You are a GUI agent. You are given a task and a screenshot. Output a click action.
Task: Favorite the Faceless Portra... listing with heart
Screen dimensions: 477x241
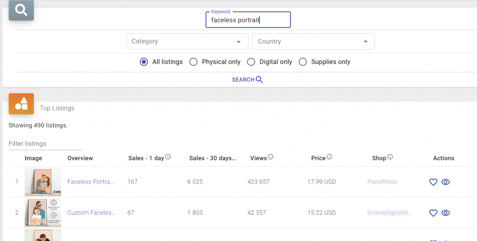point(433,182)
